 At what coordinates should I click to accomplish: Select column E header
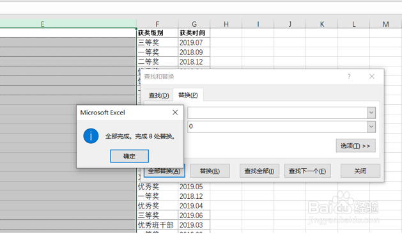pyautogui.click(x=68, y=24)
